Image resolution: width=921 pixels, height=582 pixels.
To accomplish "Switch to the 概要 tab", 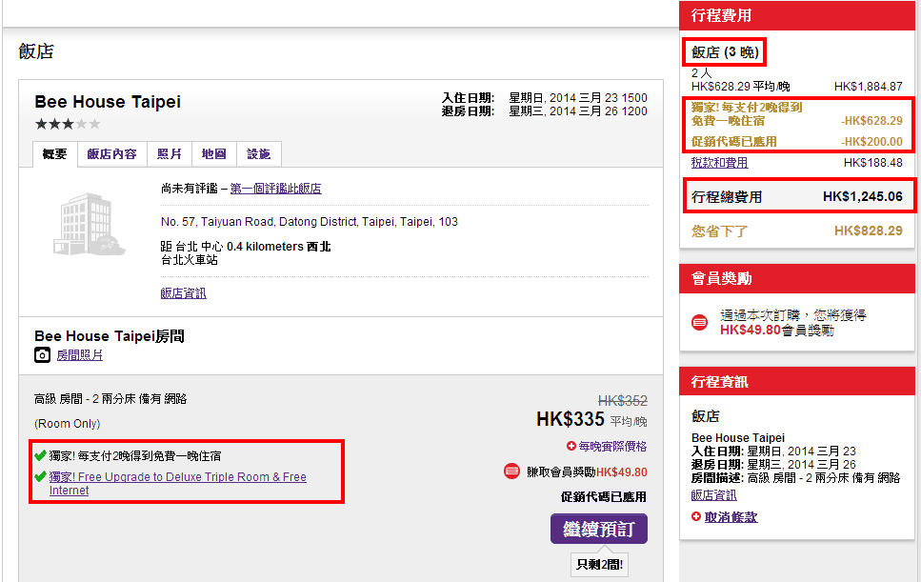I will [54, 154].
